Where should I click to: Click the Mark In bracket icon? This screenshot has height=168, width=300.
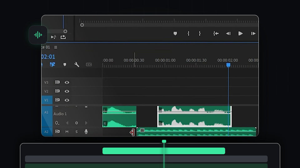[188, 34]
